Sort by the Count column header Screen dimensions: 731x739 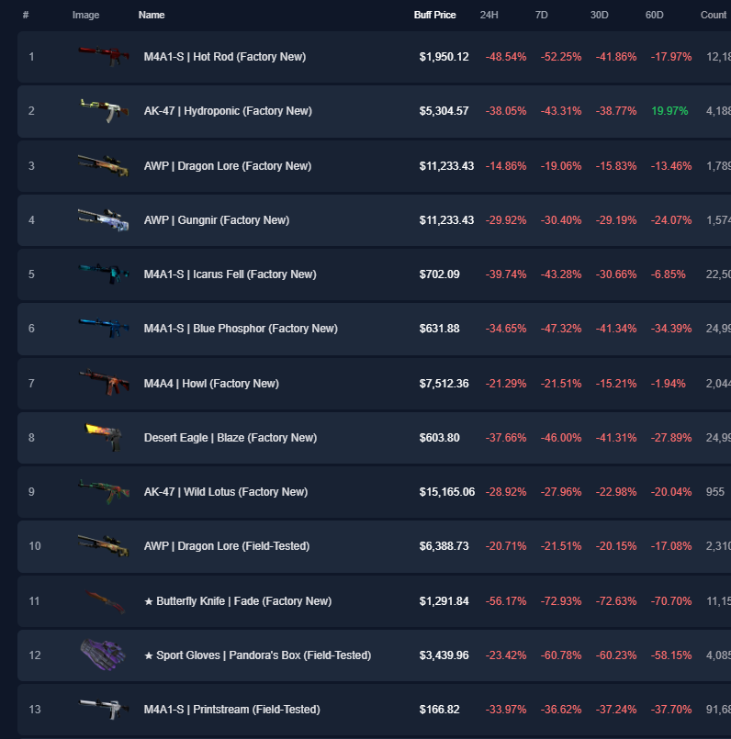[714, 15]
